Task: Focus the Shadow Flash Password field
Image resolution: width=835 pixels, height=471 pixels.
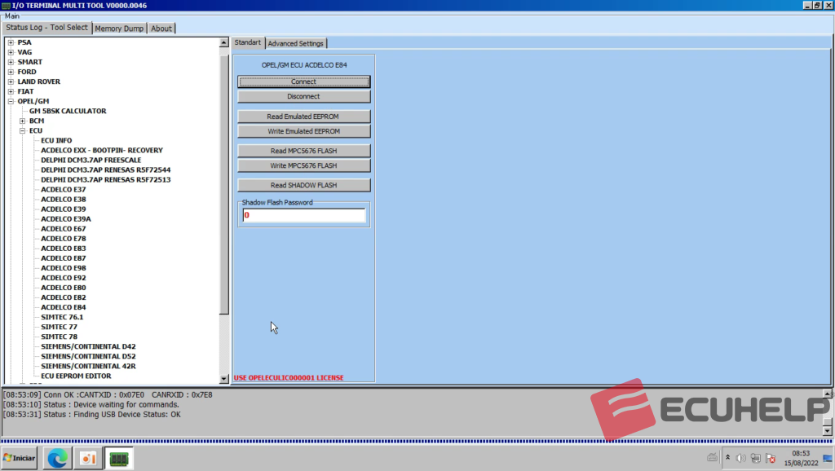Action: click(x=304, y=215)
